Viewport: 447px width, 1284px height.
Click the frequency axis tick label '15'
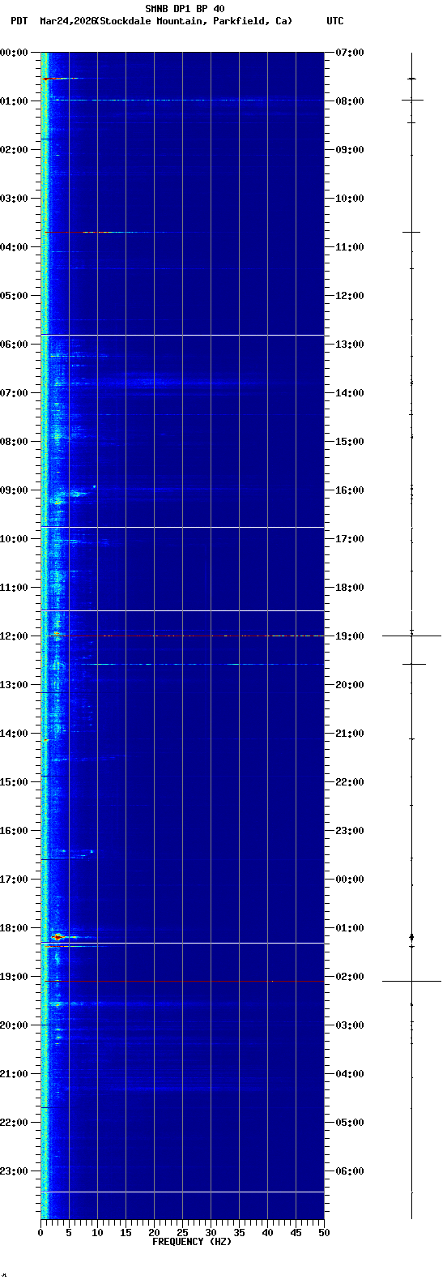[x=126, y=1233]
